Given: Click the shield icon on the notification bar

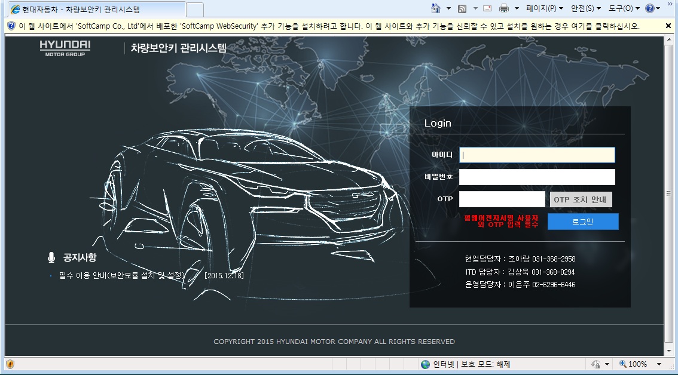Looking at the screenshot, I should [x=11, y=26].
